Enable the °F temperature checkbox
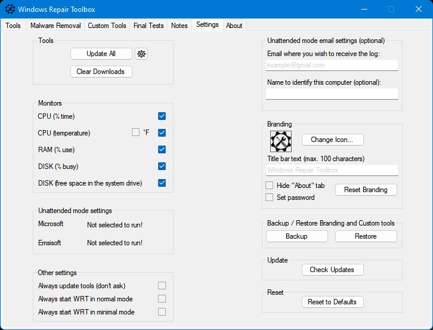 click(135, 132)
